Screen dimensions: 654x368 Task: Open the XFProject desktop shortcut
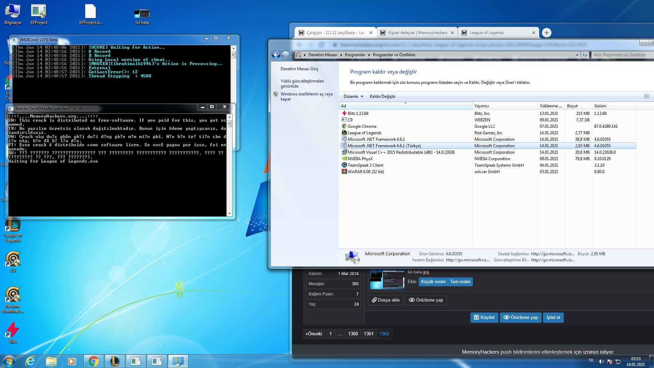point(38,14)
